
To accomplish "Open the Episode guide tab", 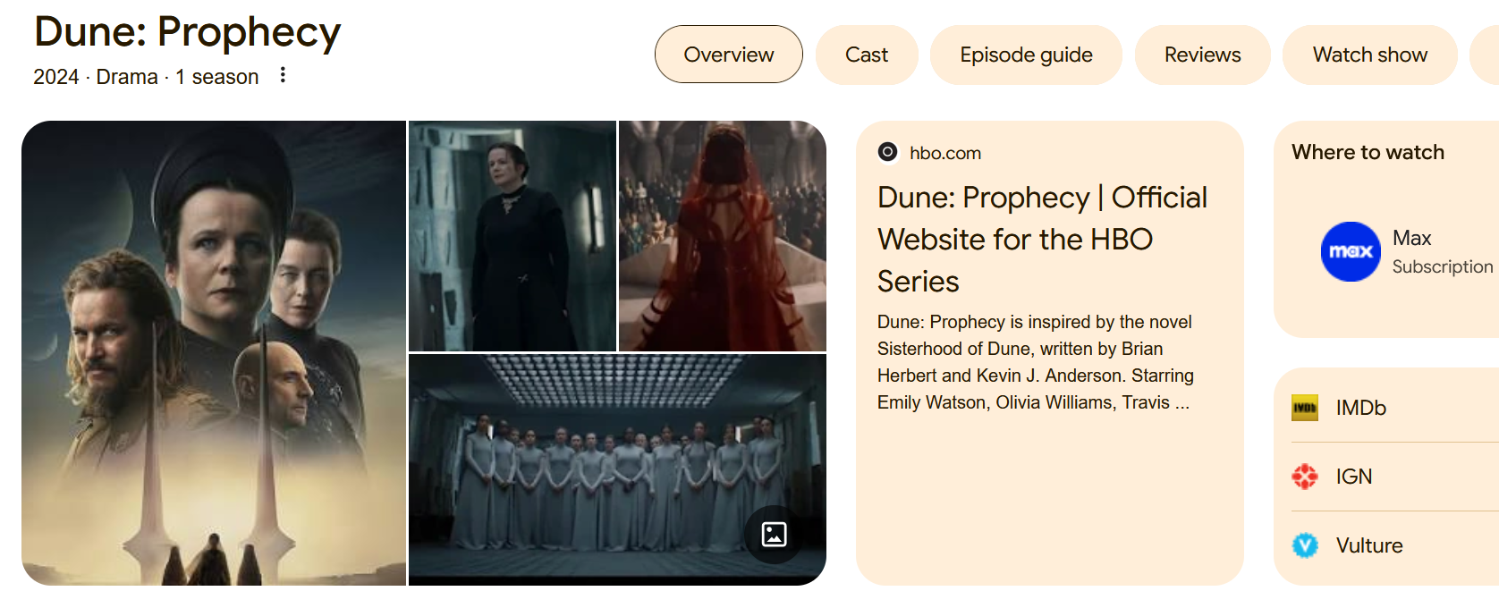I will pyautogui.click(x=1026, y=55).
